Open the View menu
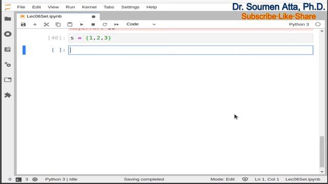The width and height of the screenshot is (328, 184). 53,7
